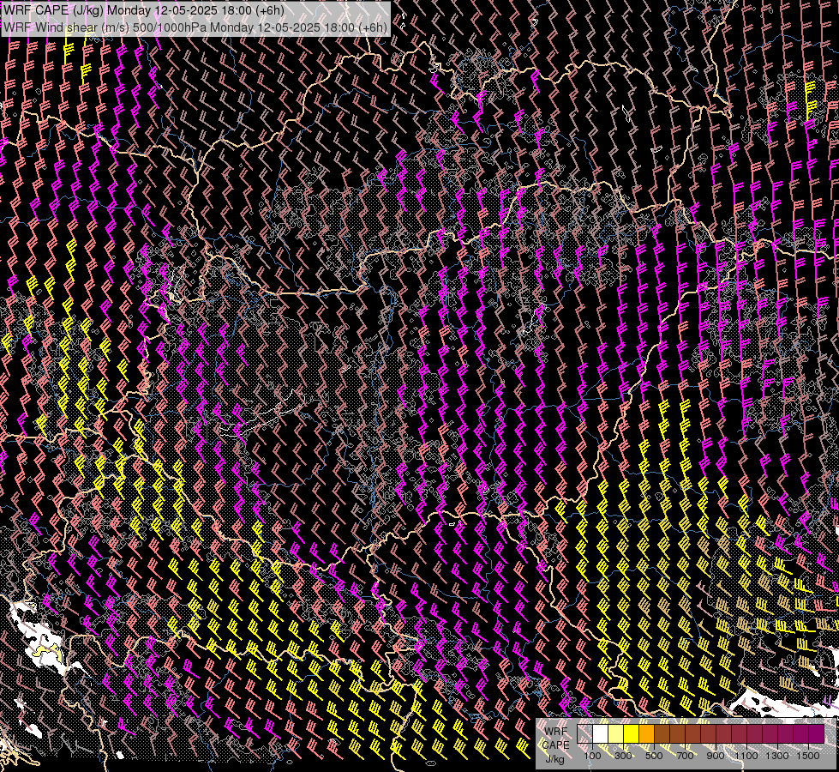Click the legend value 700
The image size is (839, 772).
pyautogui.click(x=685, y=756)
